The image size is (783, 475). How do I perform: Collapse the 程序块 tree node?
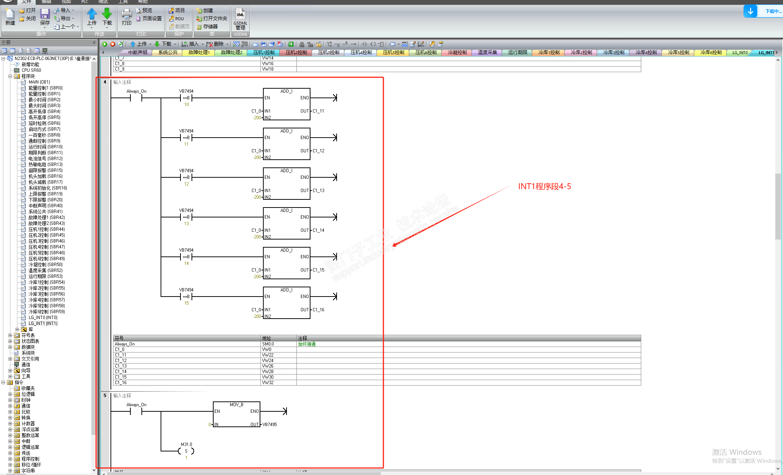10,76
